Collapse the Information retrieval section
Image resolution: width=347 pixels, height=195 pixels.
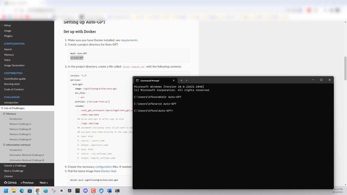pyautogui.click(x=4, y=145)
